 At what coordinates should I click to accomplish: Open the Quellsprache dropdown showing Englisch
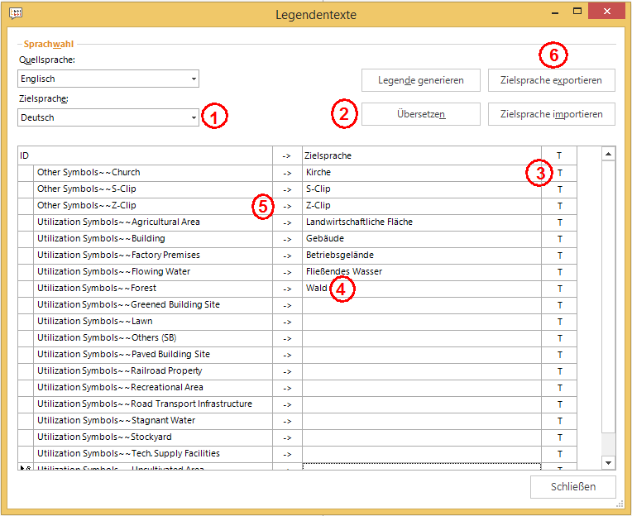tap(108, 79)
